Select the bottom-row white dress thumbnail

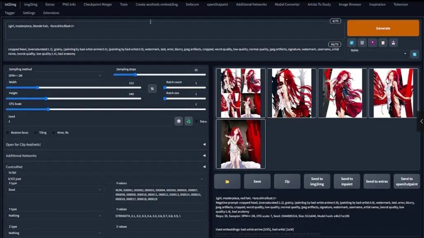(241, 144)
